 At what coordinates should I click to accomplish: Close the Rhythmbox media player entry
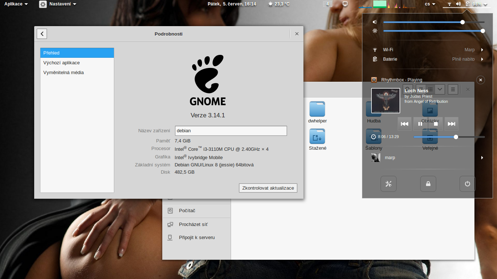tap(480, 80)
